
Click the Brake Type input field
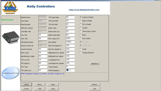tap(70, 28)
